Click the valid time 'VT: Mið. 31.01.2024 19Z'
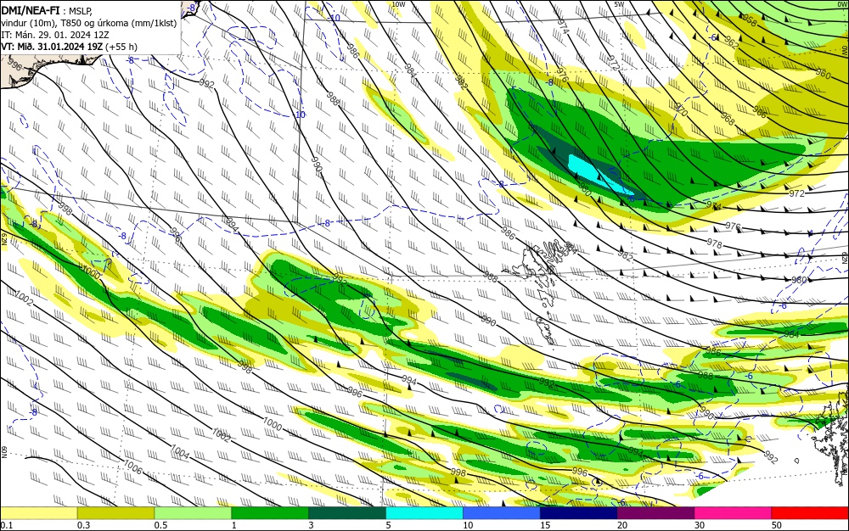This screenshot has width=849, height=531. 52,47
